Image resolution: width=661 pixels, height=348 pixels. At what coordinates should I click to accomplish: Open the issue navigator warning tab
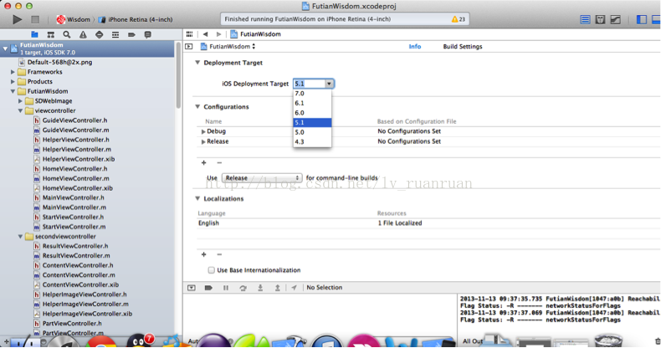click(83, 34)
